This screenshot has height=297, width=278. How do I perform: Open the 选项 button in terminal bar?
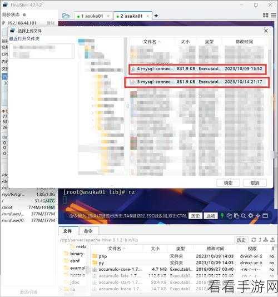click(211, 216)
